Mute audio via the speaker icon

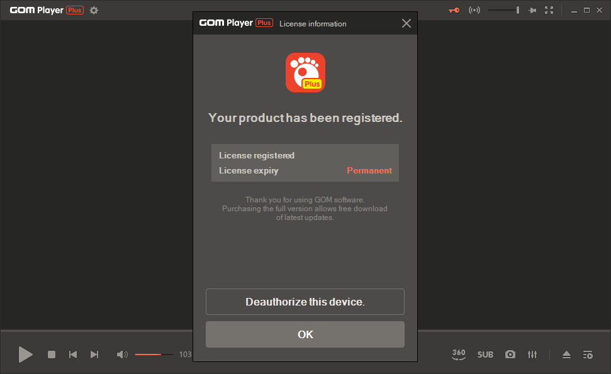coord(122,355)
